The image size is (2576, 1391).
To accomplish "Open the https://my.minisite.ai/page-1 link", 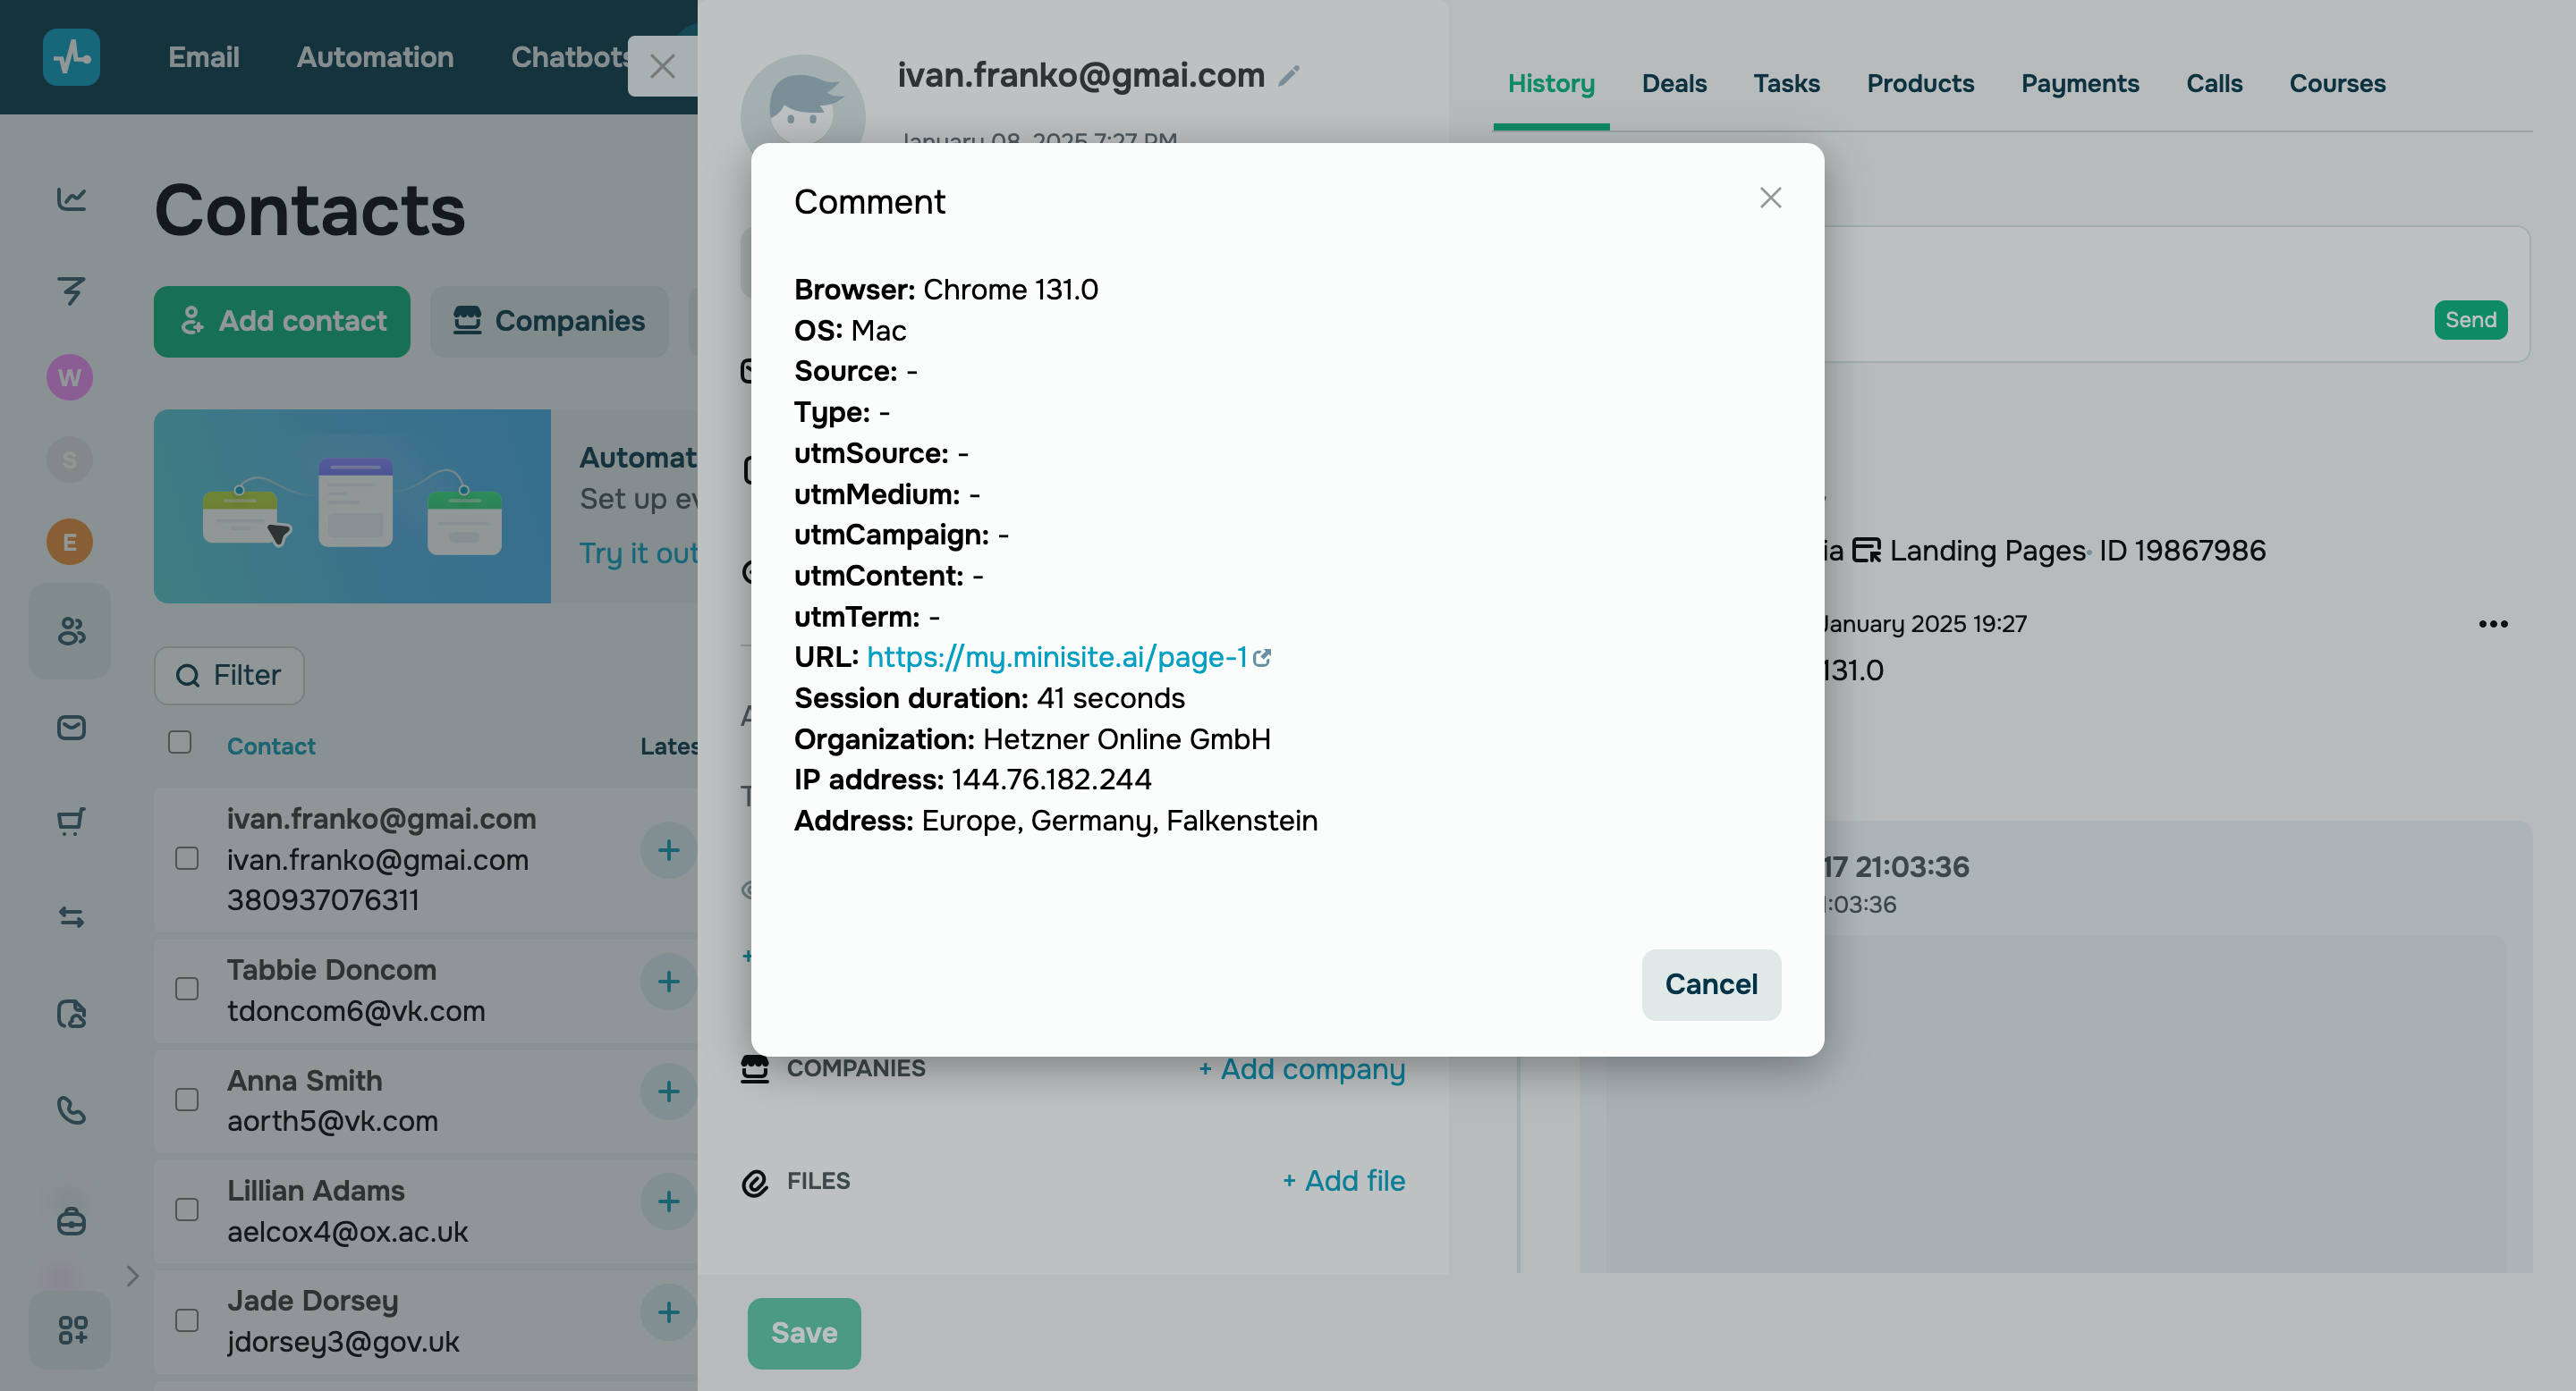I will [1057, 658].
